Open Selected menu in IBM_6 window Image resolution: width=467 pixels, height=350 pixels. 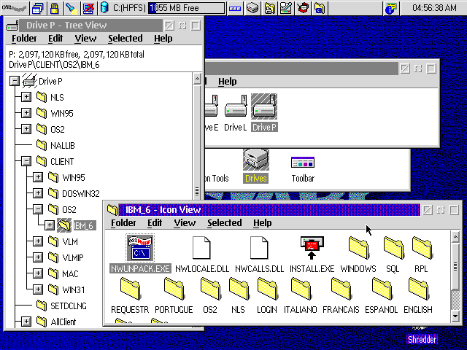point(224,223)
